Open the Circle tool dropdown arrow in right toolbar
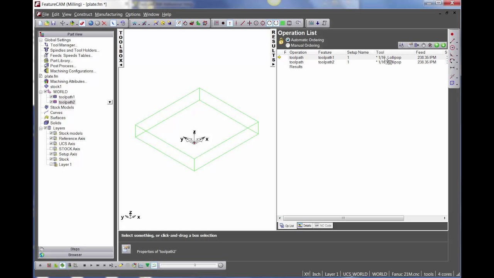The image size is (494, 278). click(x=457, y=49)
